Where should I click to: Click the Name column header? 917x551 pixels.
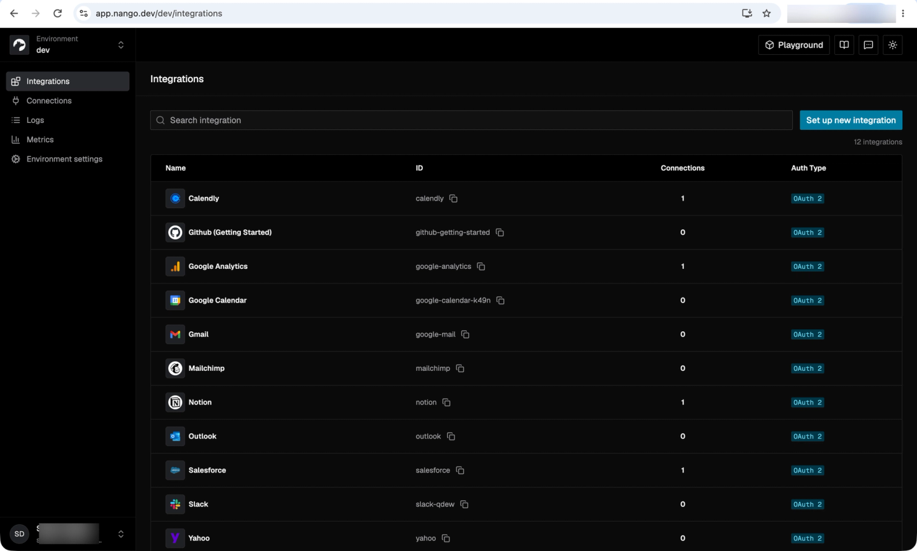tap(176, 168)
